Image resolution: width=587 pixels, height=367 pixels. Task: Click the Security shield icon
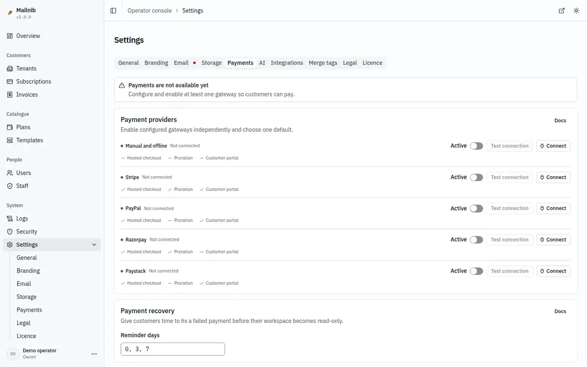pos(10,231)
